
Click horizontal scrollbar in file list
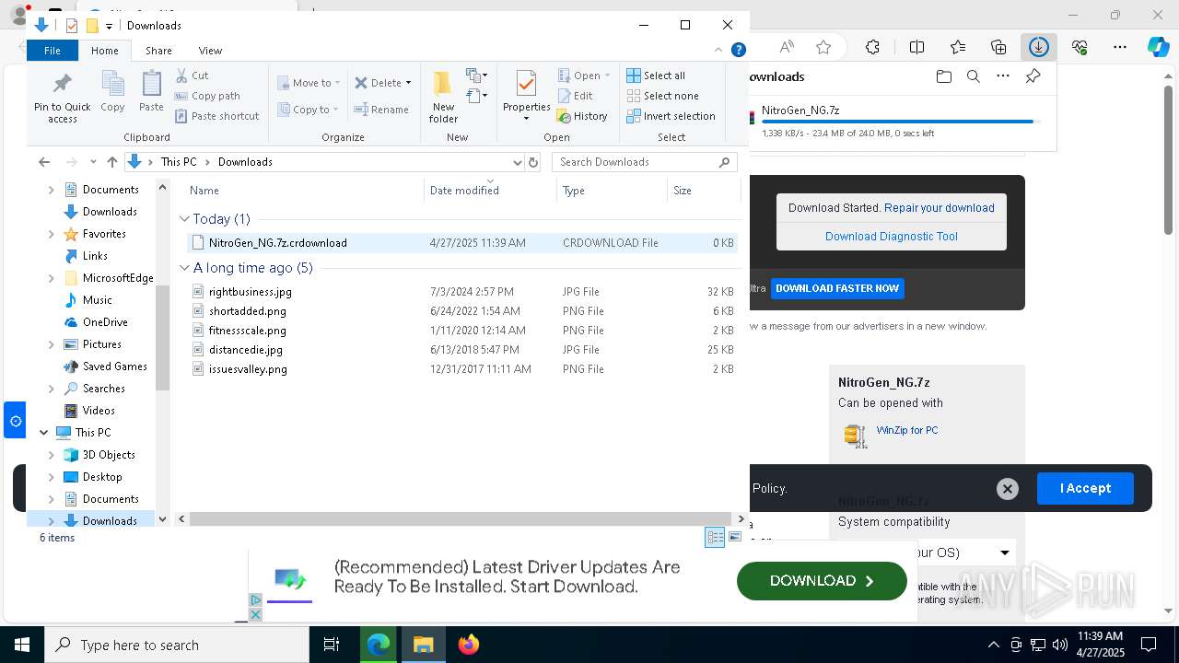pyautogui.click(x=461, y=519)
